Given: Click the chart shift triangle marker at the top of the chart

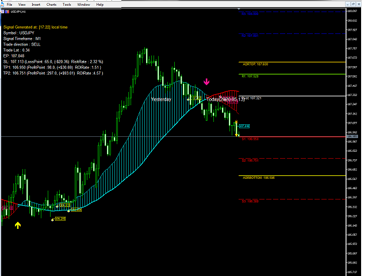Looking at the screenshot, I should (239, 9).
